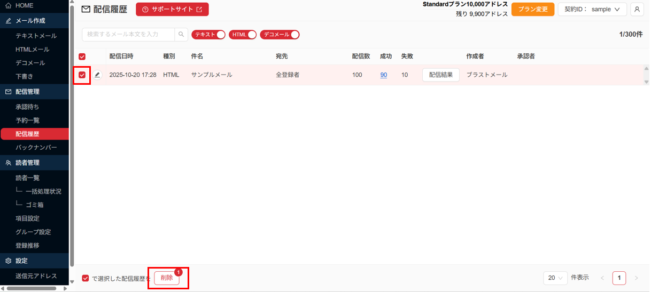
Task: Toggle the テキスト filter switch
Action: point(208,35)
